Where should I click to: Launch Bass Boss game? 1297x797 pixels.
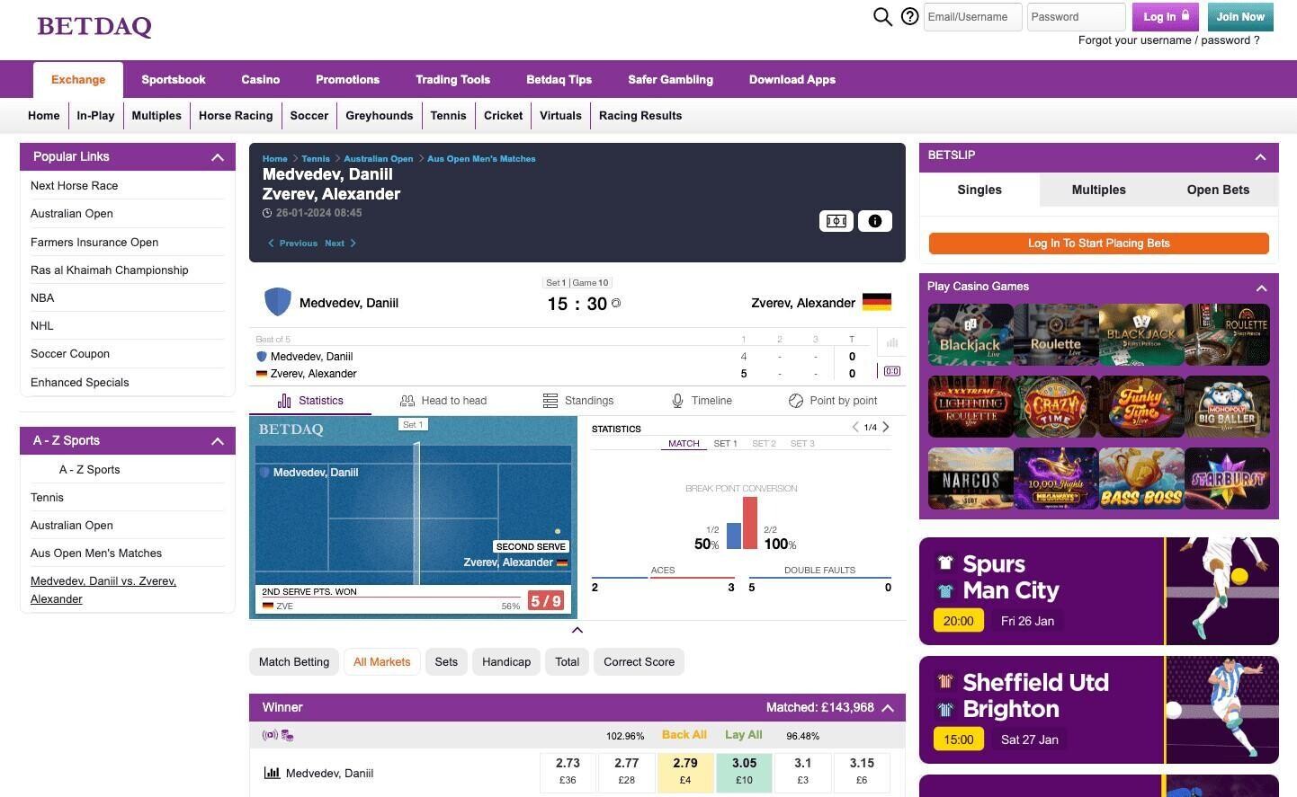click(1141, 478)
